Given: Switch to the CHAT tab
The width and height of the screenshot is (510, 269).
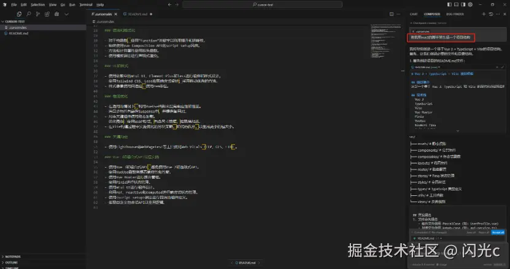Looking at the screenshot, I should tap(414, 14).
